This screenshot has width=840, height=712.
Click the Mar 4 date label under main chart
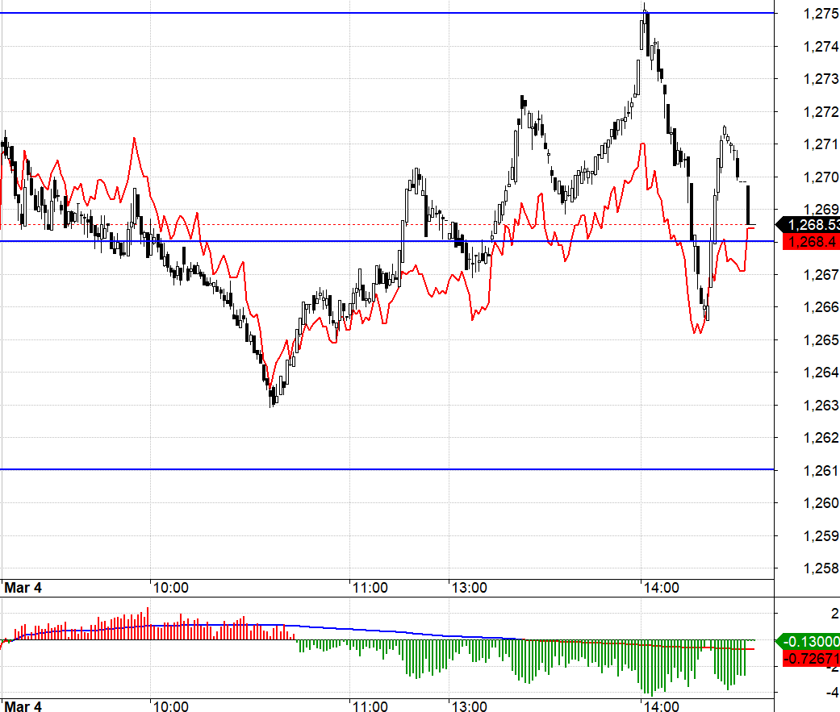(x=23, y=588)
